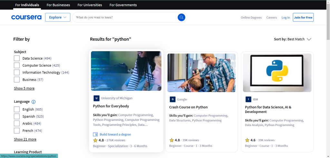Click star rating on the IBM course
Image resolution: width=330 pixels, height=158 pixels.
tap(247, 140)
